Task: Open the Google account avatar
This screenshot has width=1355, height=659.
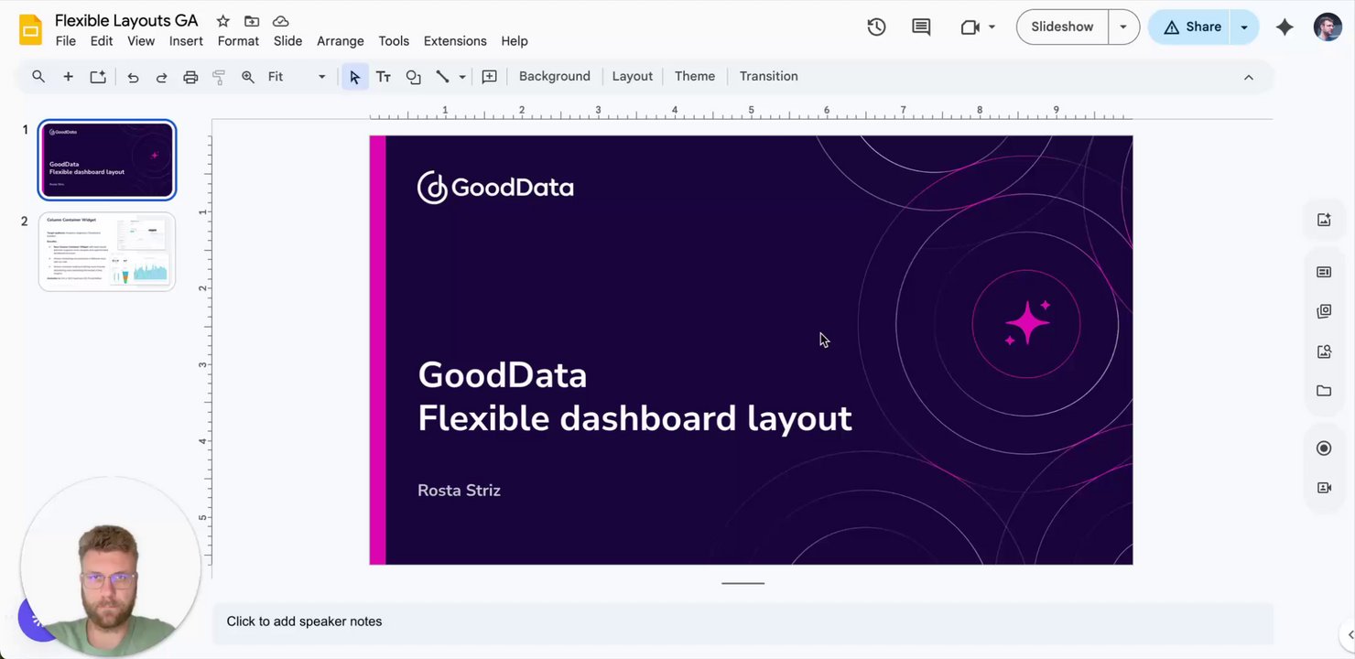Action: 1328,27
